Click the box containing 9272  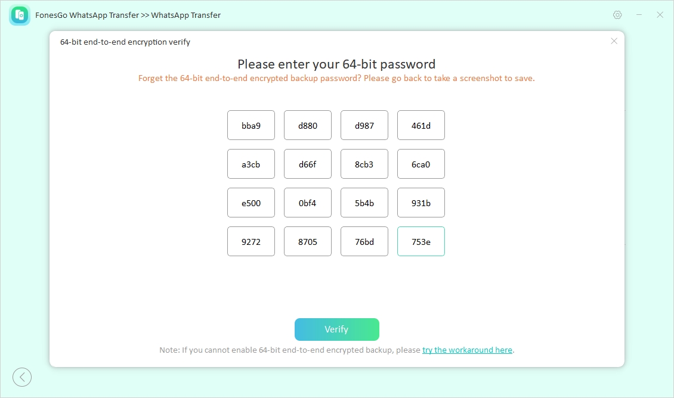coord(251,241)
